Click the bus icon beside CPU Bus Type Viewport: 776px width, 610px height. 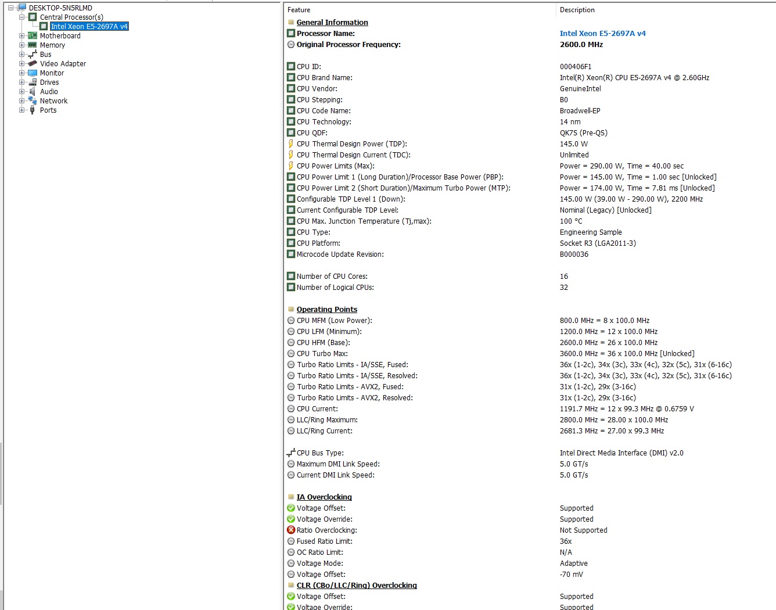(x=291, y=453)
